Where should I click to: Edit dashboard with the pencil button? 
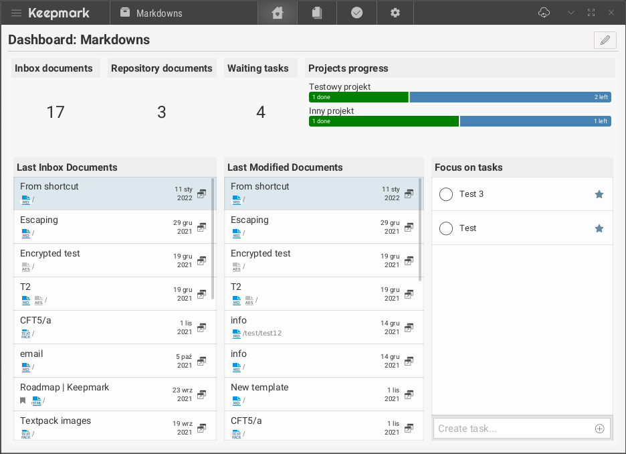[x=605, y=40]
